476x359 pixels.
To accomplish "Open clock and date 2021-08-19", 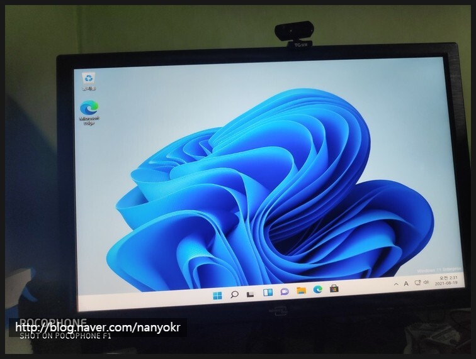I will click(x=446, y=281).
